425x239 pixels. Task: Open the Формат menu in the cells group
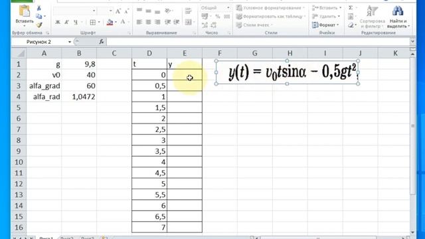tap(325, 25)
